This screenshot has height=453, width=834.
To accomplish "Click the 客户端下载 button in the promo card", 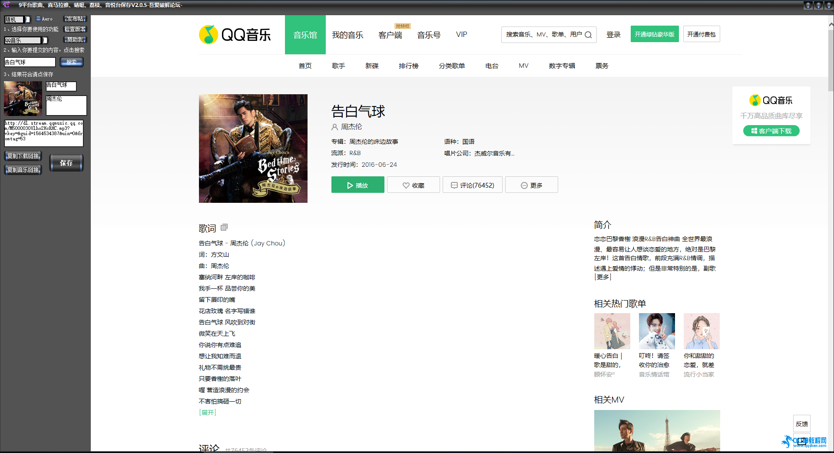I will [771, 131].
